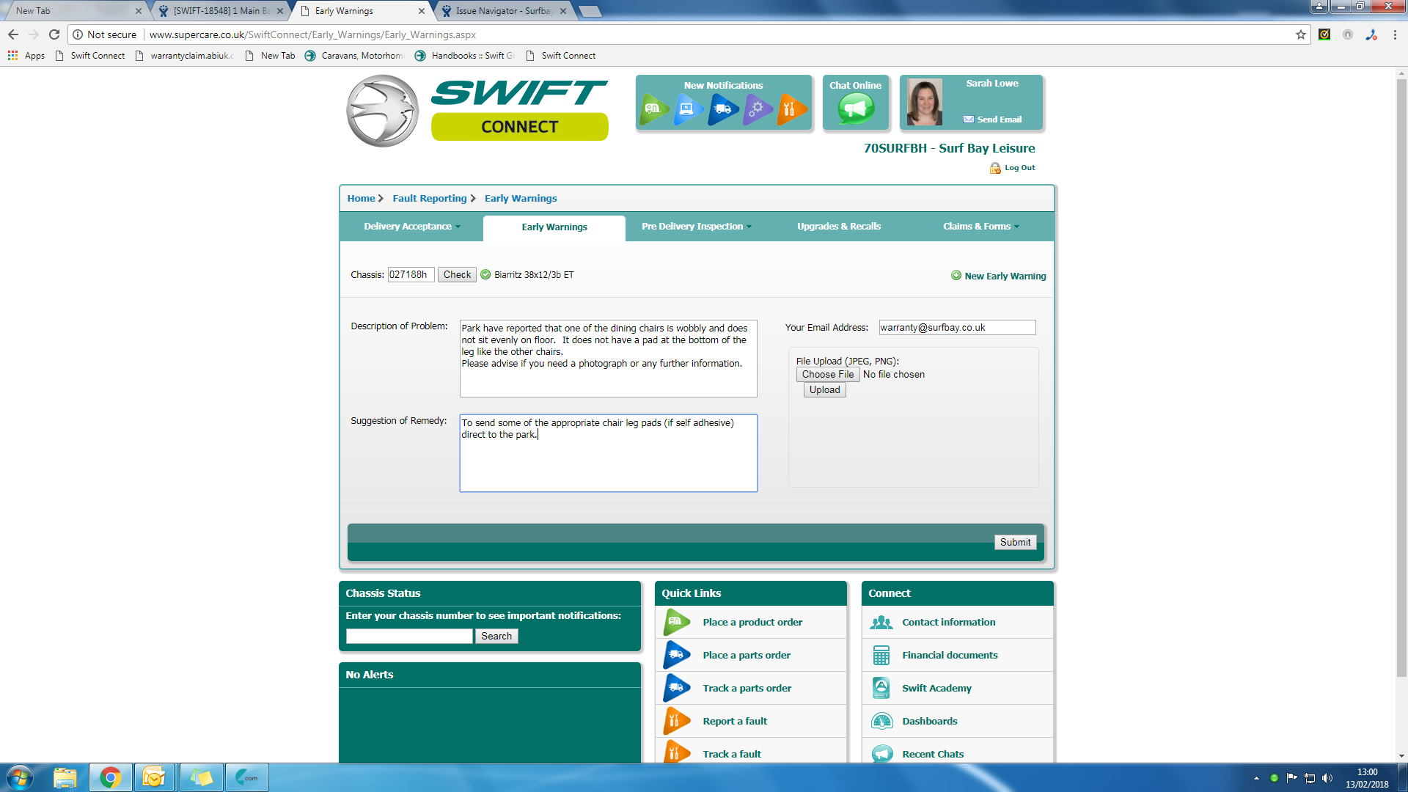
Task: Open Chrome from the Windows taskbar
Action: point(110,777)
